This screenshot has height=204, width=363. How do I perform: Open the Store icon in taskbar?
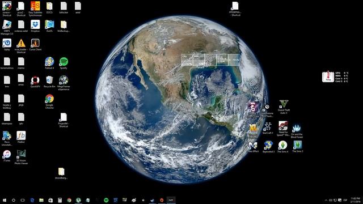[50, 200]
